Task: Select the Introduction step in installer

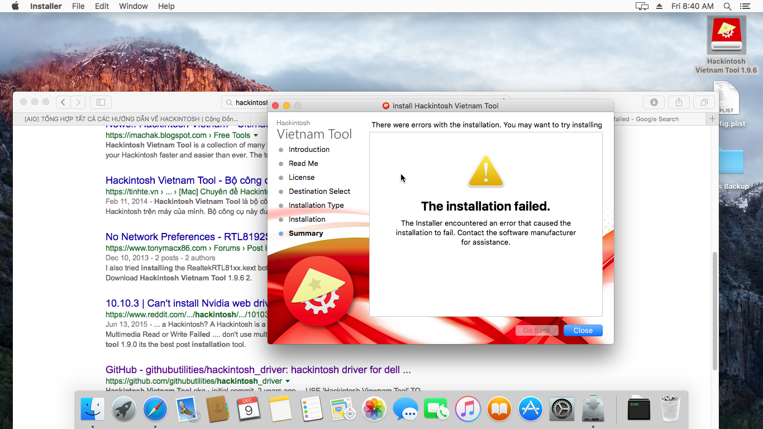Action: tap(309, 149)
